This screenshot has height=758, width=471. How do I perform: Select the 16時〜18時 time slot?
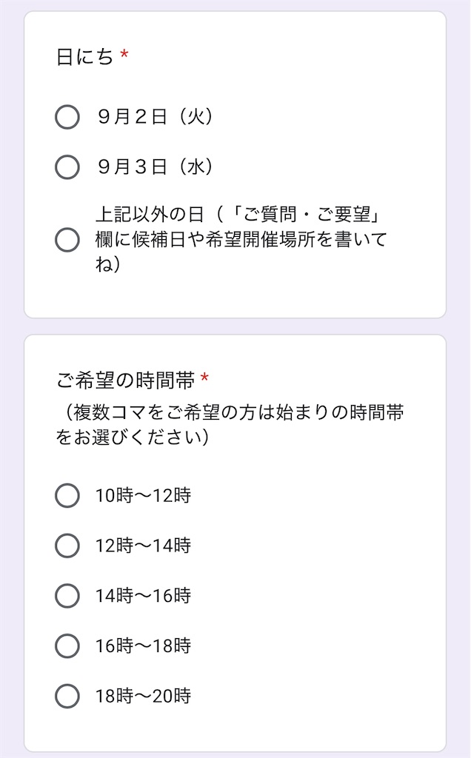tap(67, 644)
